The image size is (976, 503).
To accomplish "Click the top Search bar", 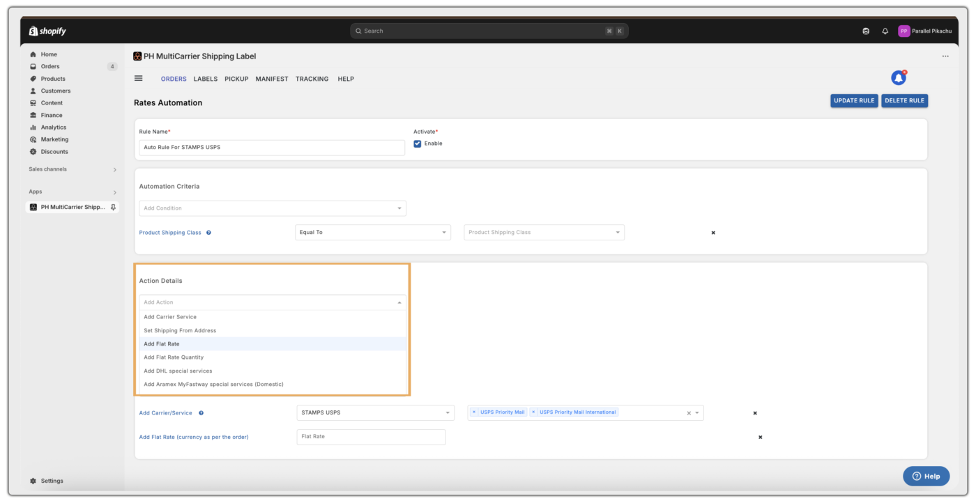I will 489,31.
